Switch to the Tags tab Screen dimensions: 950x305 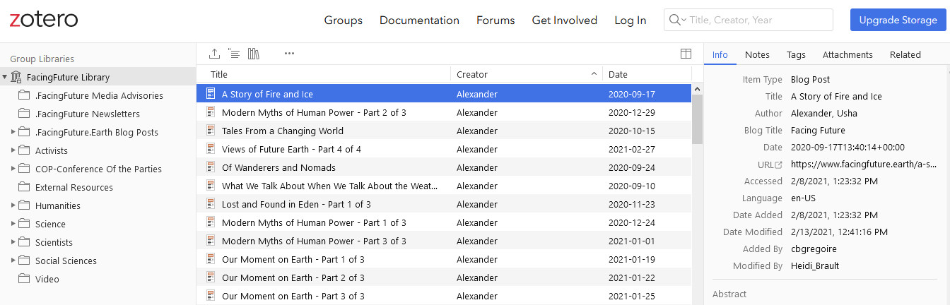click(796, 54)
